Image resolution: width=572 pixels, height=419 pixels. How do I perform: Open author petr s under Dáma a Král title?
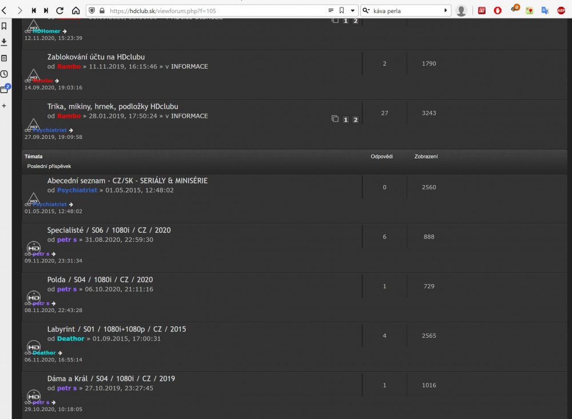click(67, 388)
